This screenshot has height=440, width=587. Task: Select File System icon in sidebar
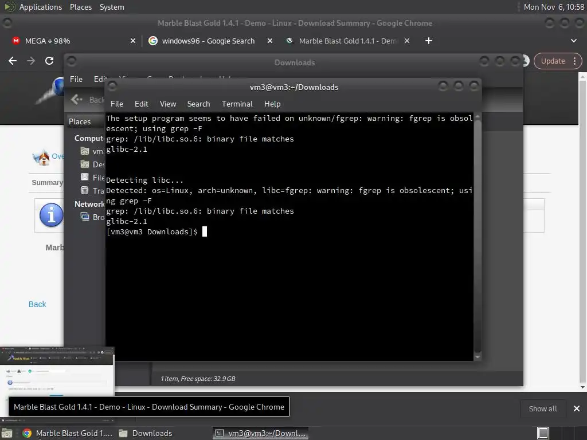coord(85,178)
